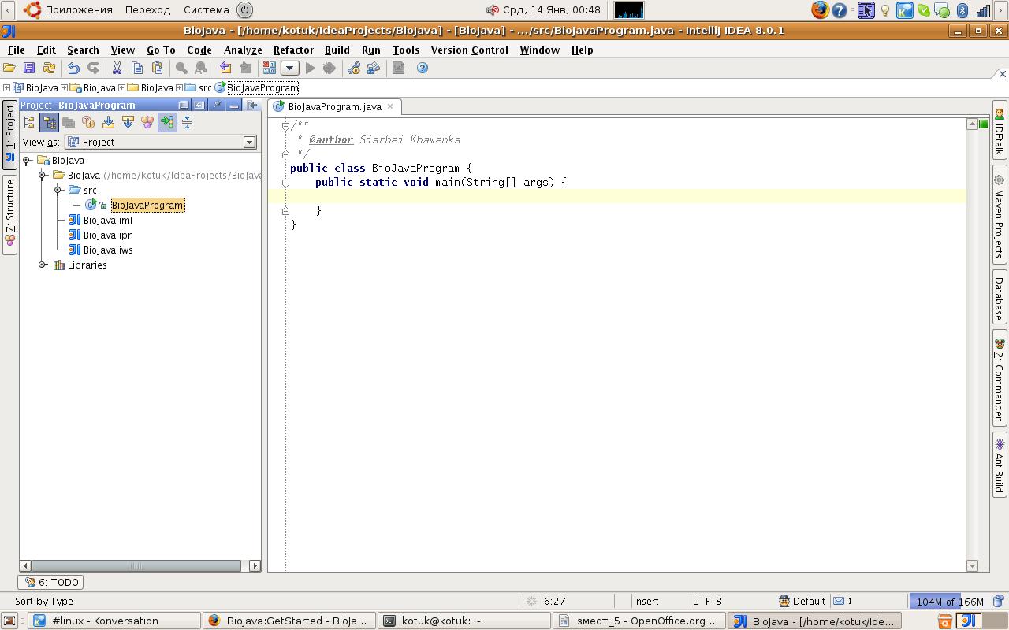
Task: Select BioJava.iml file in project tree
Action: tap(107, 220)
